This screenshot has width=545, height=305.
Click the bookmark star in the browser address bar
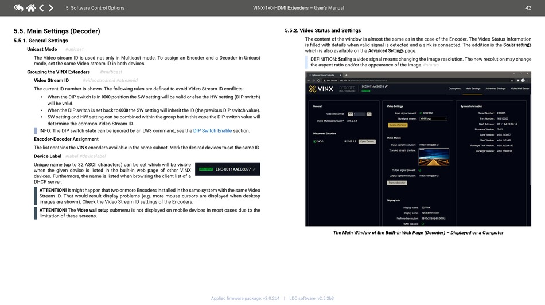512,81
